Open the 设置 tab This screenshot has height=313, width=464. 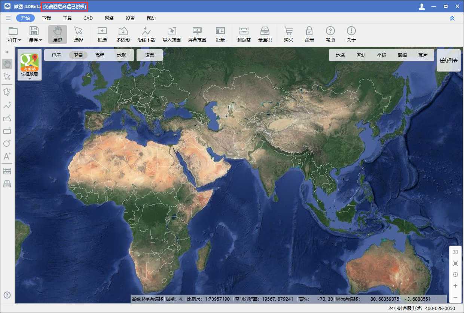point(130,18)
